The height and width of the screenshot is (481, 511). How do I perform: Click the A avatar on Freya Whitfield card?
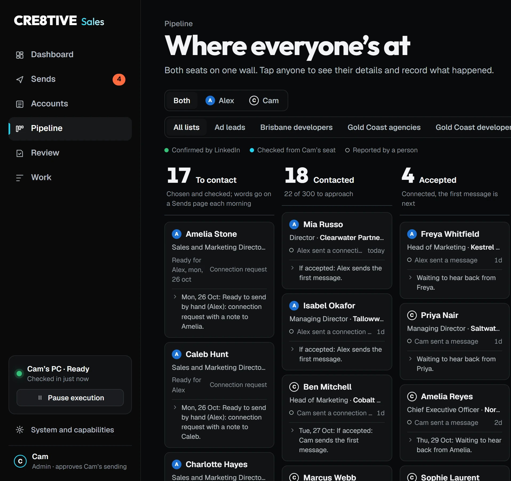[412, 234]
